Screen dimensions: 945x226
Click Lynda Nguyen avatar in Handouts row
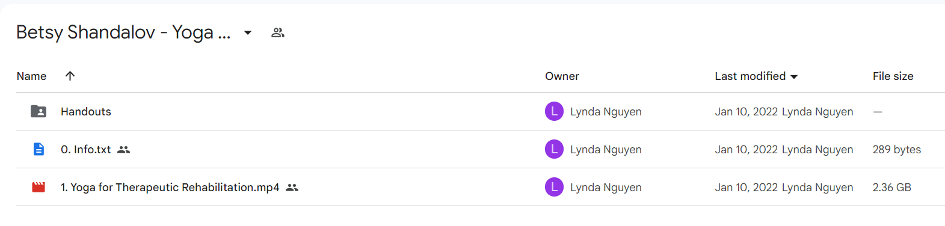[x=554, y=111]
